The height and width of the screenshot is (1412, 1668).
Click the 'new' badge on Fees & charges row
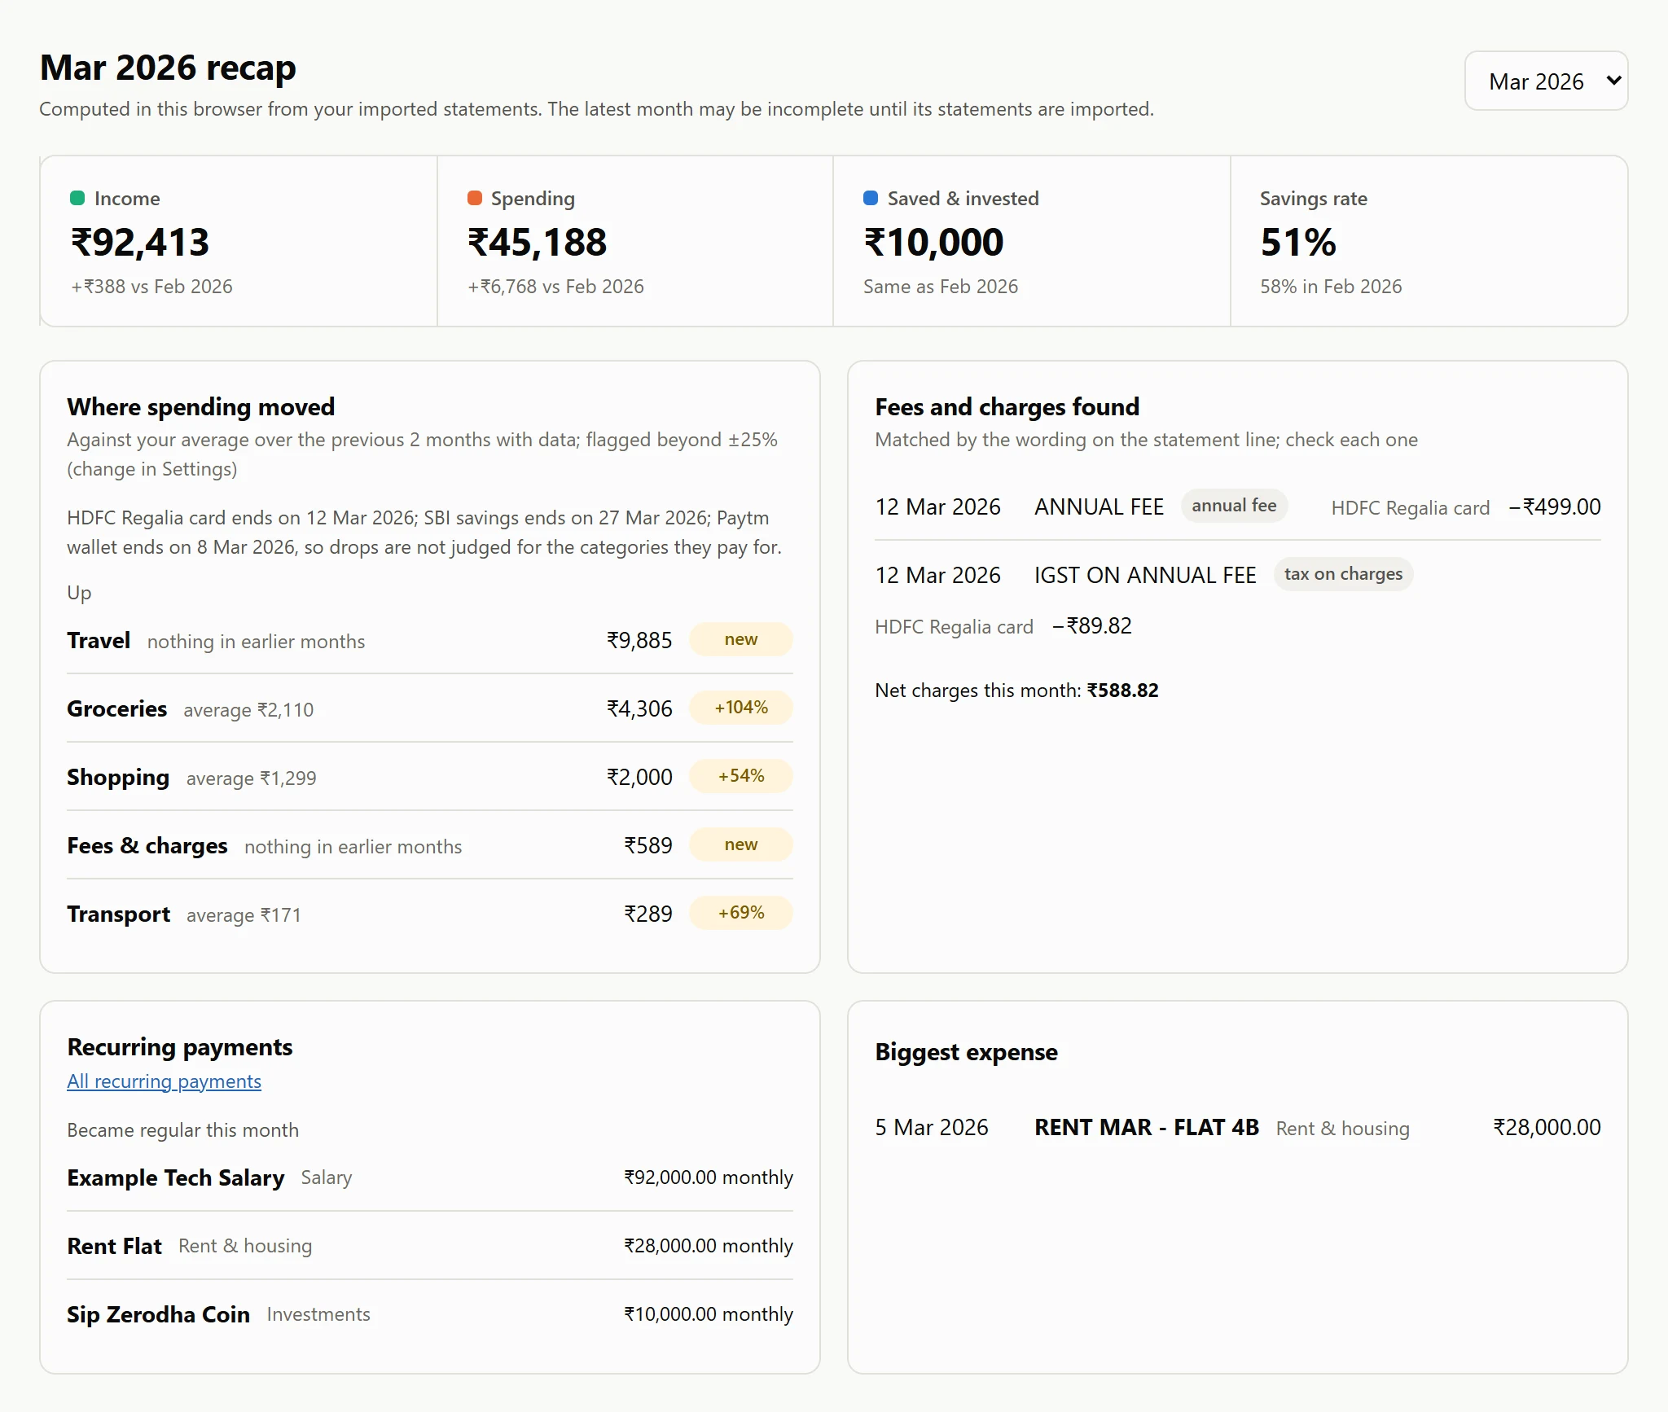pos(740,844)
